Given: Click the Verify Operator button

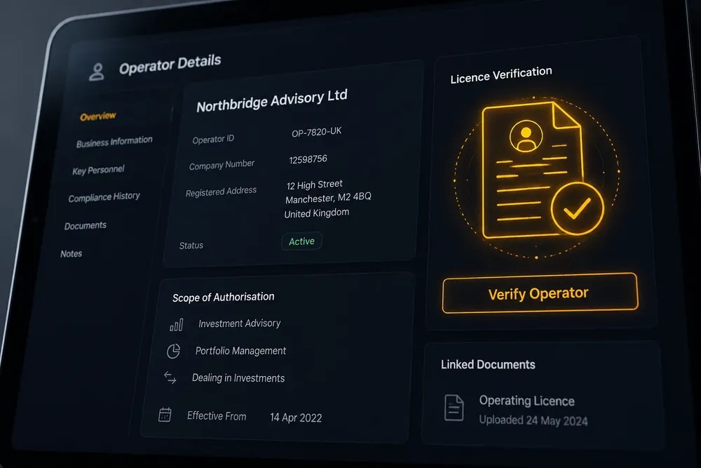Looking at the screenshot, I should [x=540, y=293].
